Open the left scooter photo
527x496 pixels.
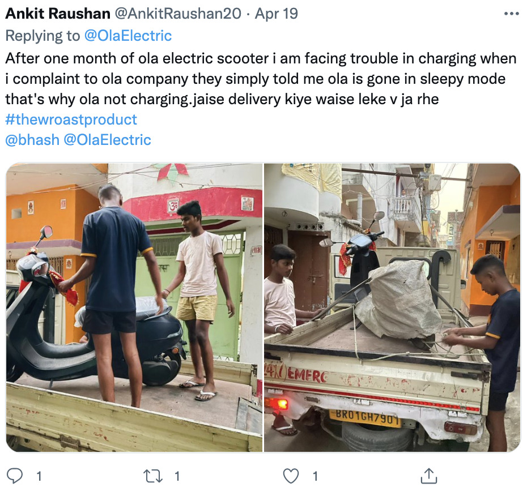pyautogui.click(x=134, y=307)
